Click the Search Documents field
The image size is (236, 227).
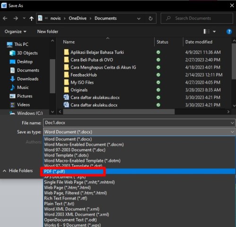[x=197, y=18]
